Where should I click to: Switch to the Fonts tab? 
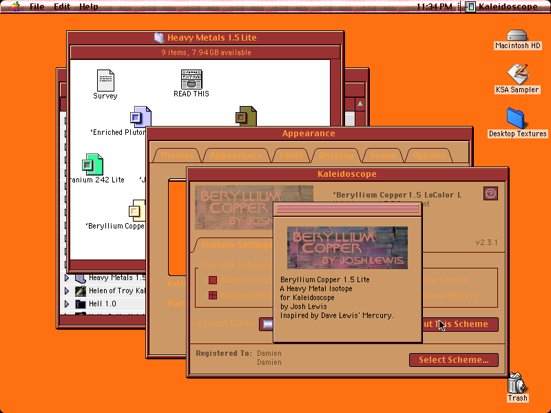pyautogui.click(x=291, y=156)
